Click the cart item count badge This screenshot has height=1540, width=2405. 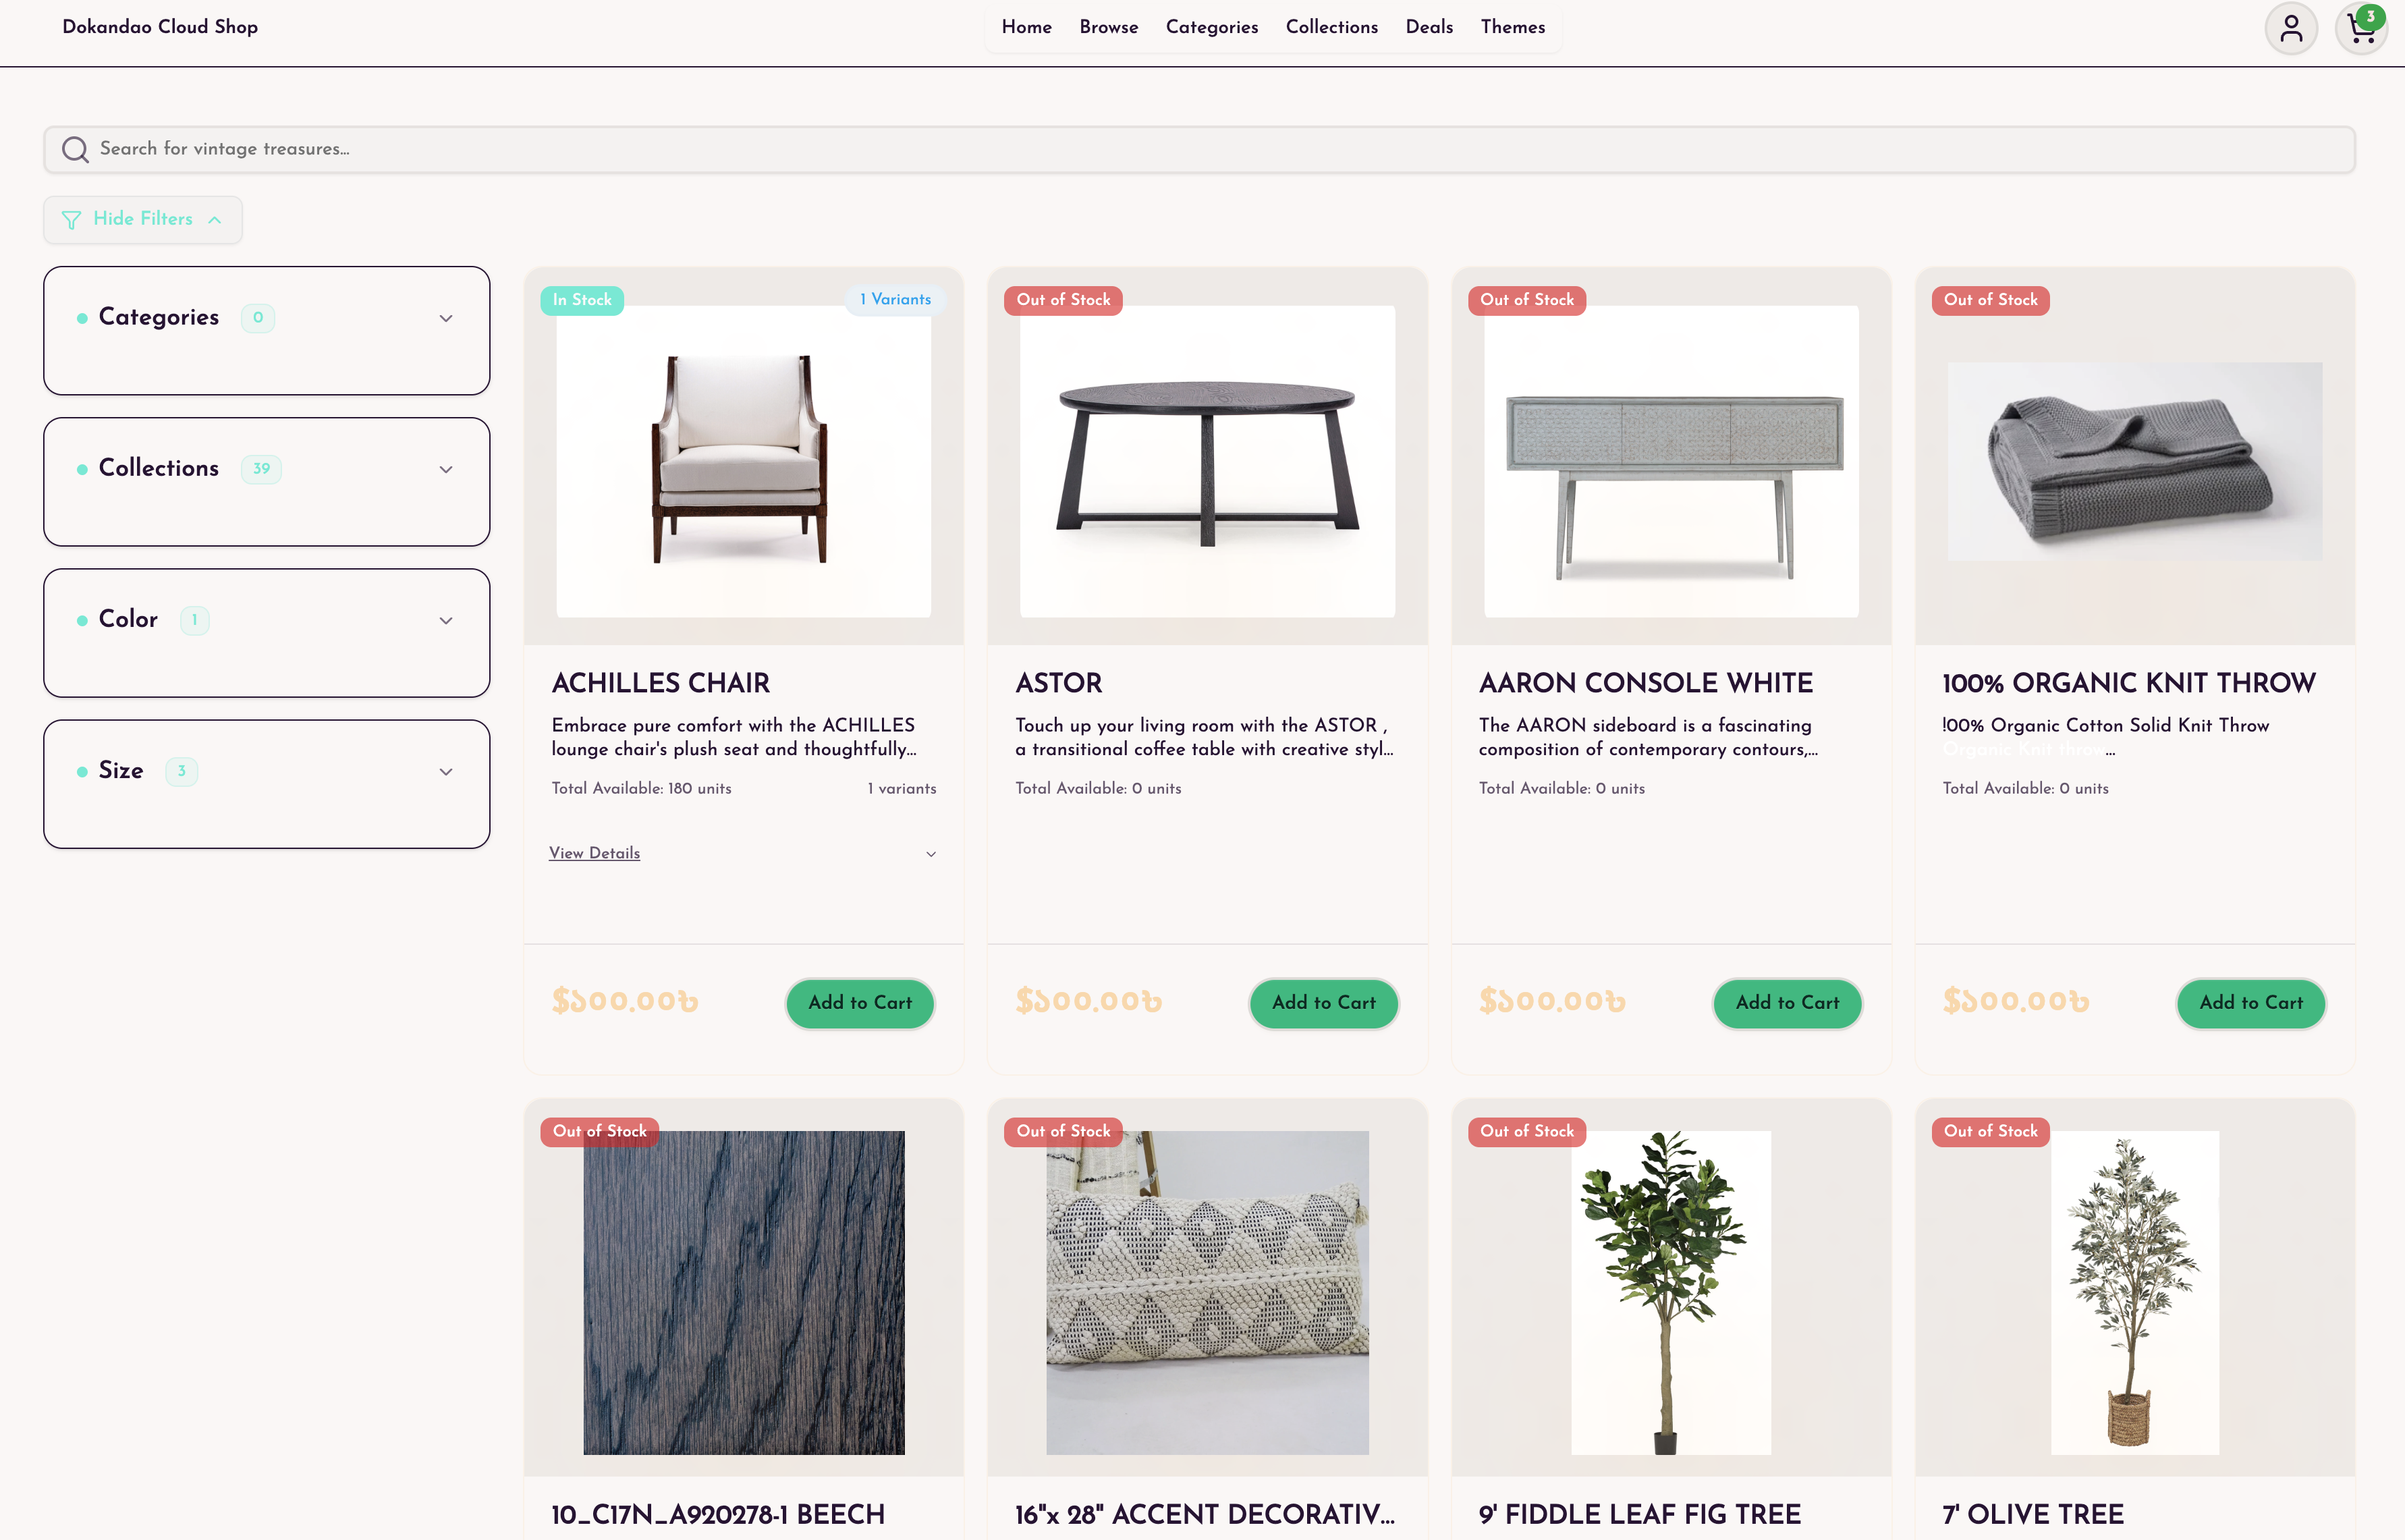pos(2370,16)
